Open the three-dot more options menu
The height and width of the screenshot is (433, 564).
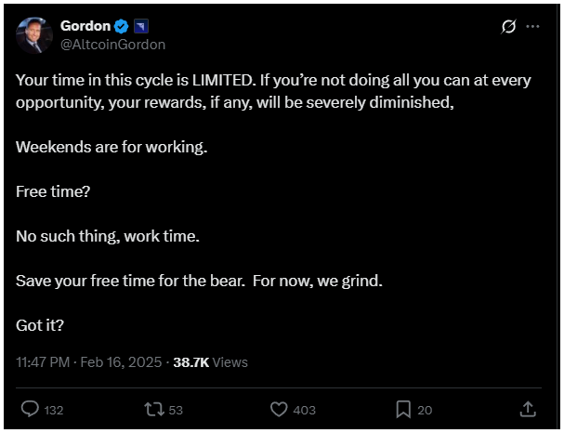pyautogui.click(x=532, y=27)
